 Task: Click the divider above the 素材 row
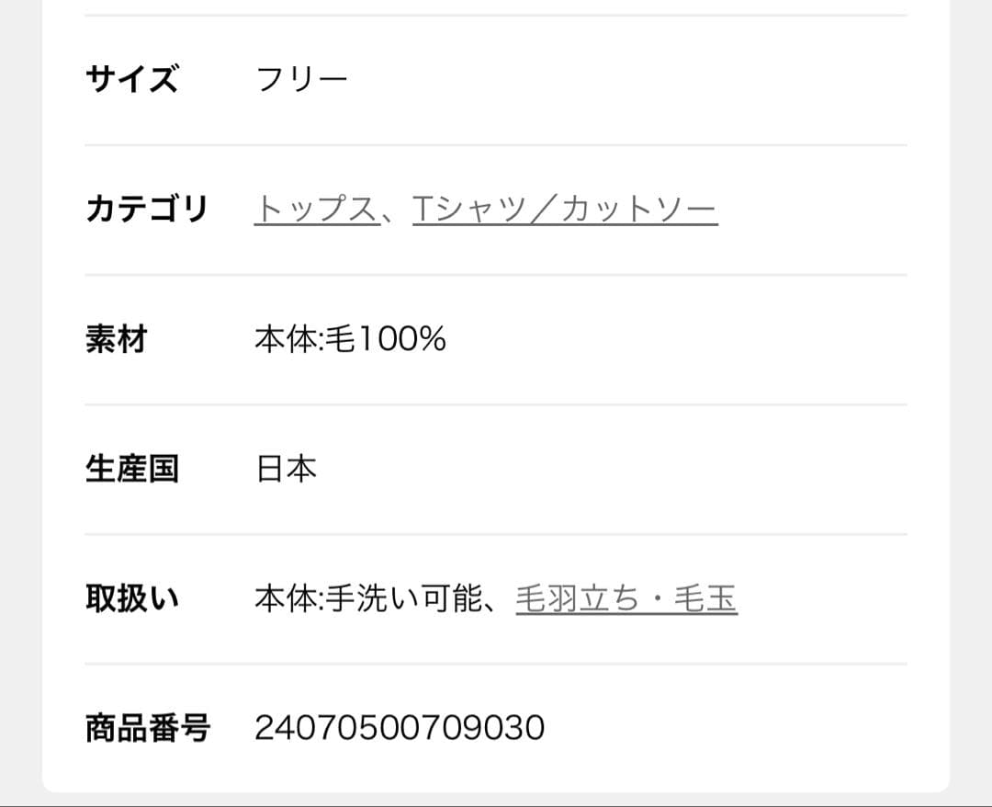[496, 272]
